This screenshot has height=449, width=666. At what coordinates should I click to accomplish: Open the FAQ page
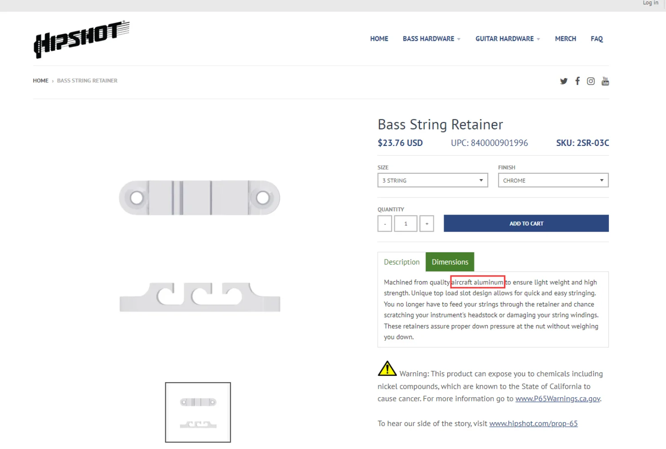(x=596, y=39)
